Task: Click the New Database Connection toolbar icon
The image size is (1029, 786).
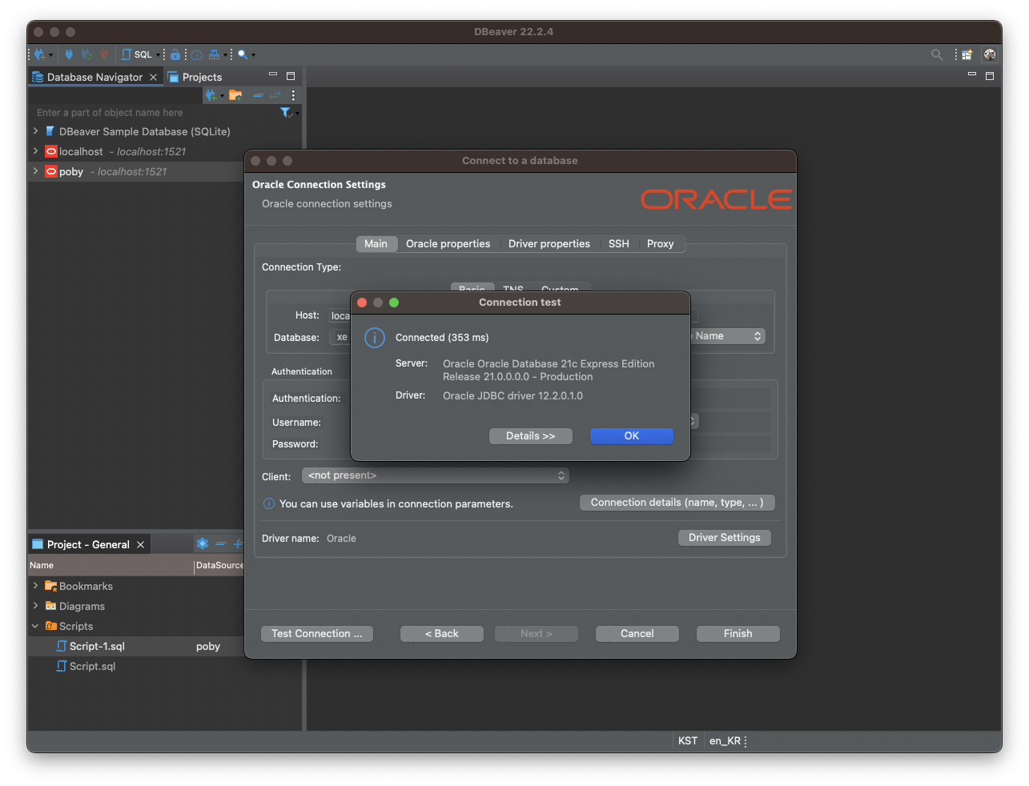Action: (39, 54)
